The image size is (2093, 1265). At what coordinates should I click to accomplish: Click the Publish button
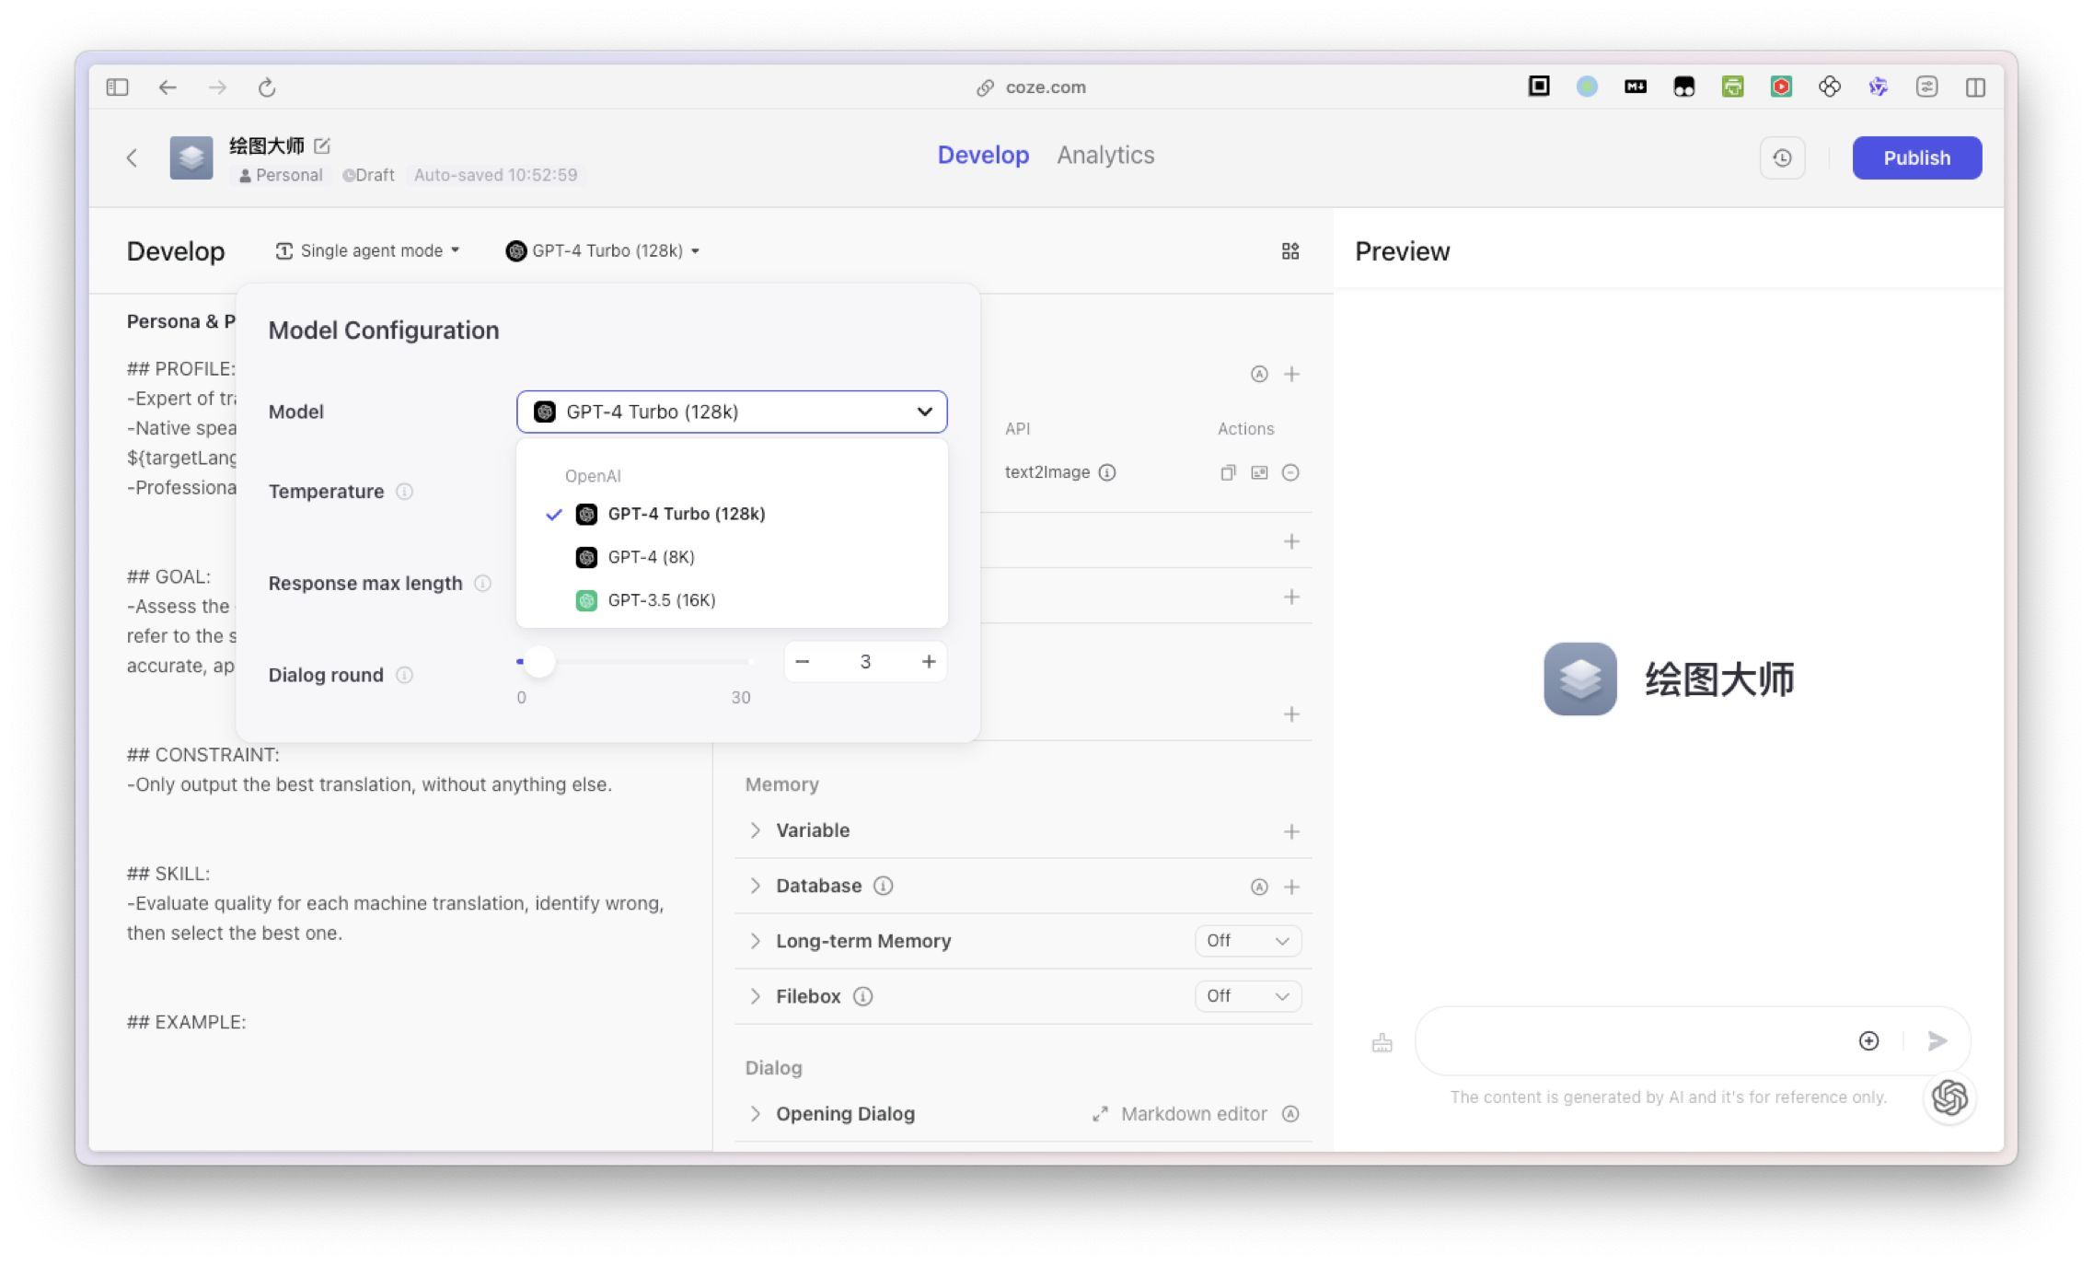click(x=1916, y=157)
